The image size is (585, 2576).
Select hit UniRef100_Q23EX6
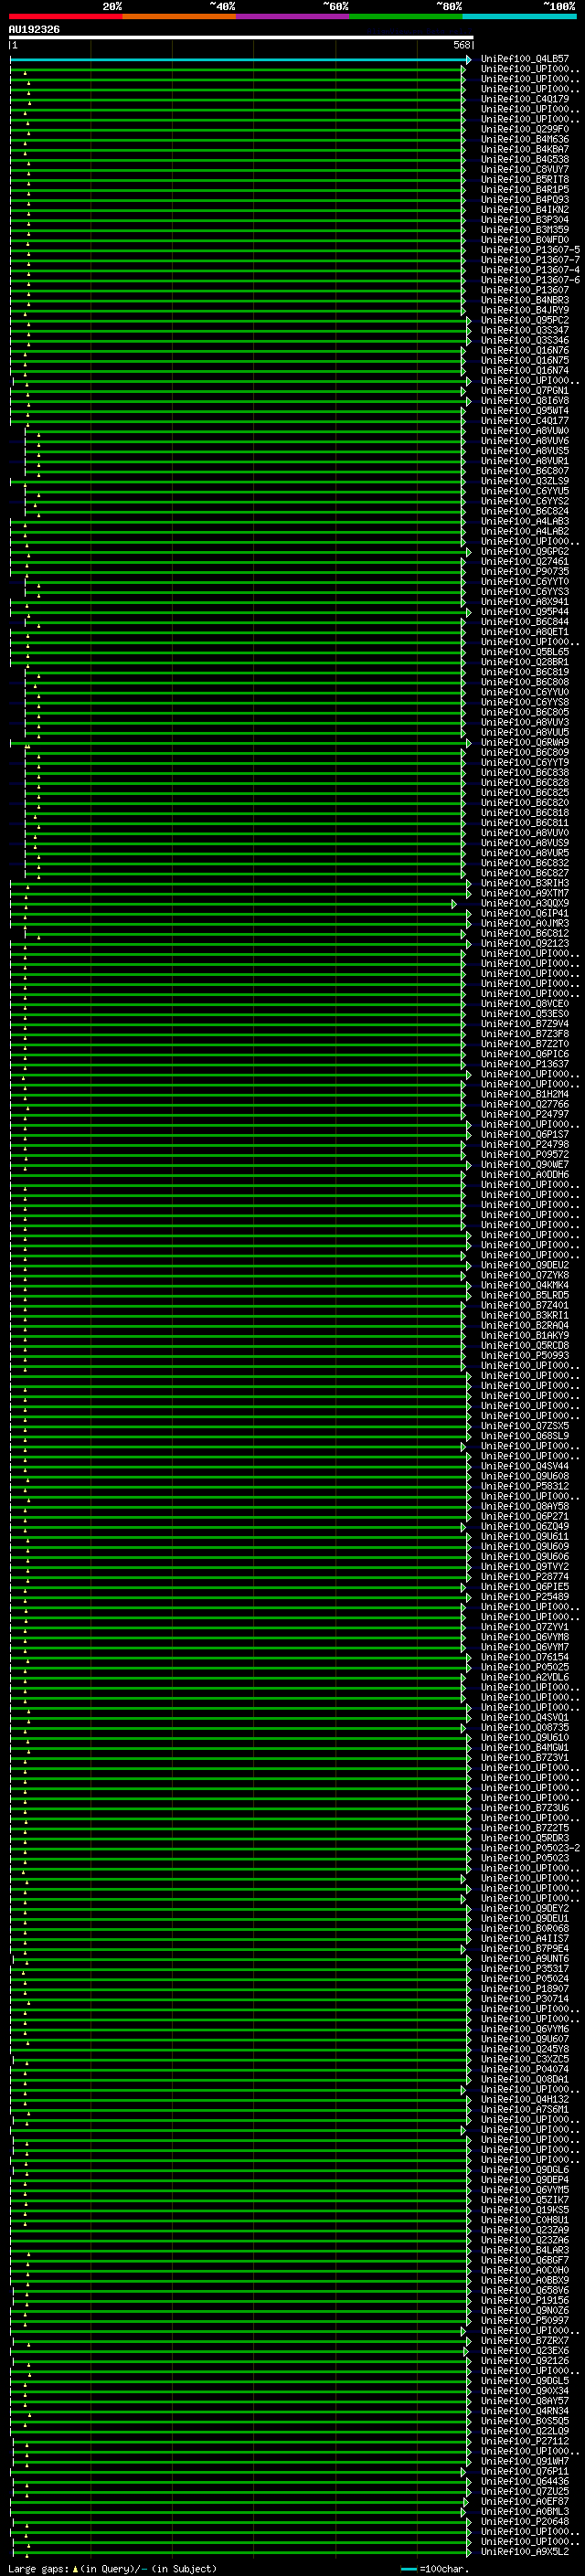[525, 2350]
